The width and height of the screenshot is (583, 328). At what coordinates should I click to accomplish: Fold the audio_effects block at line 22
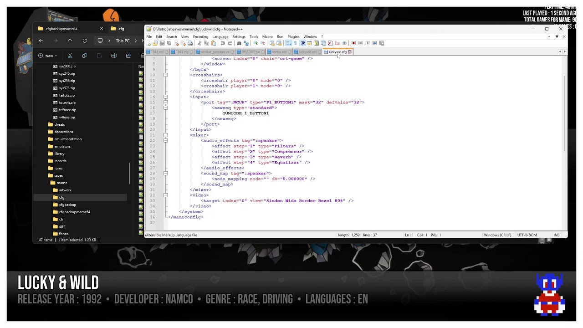coord(165,141)
